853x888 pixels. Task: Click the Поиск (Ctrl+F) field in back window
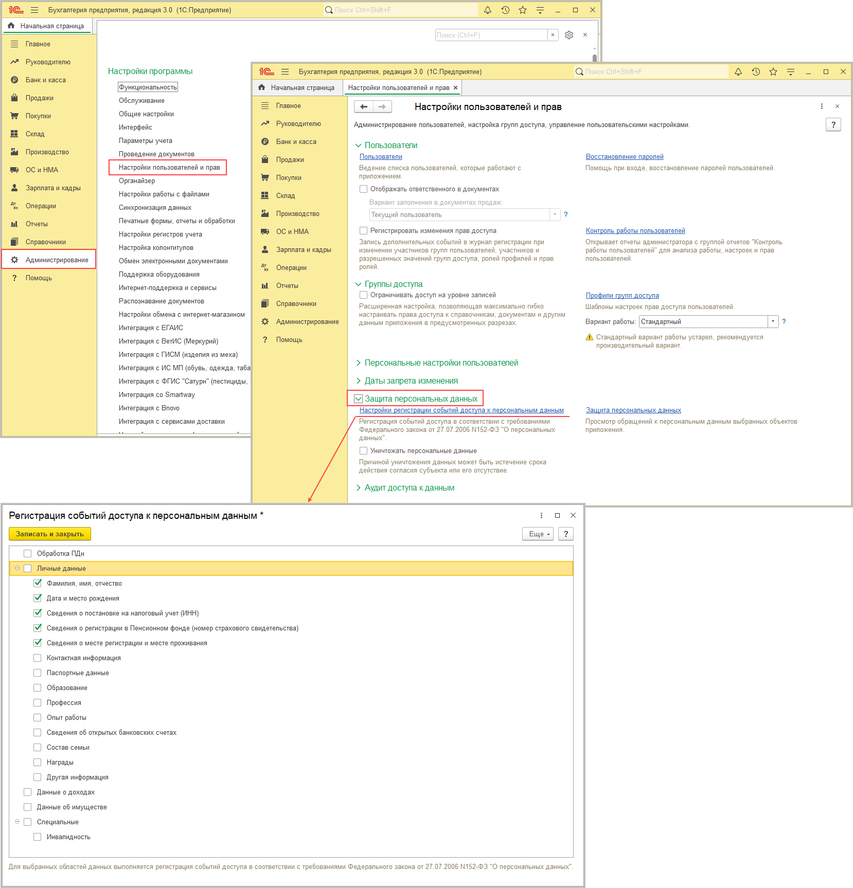point(491,35)
